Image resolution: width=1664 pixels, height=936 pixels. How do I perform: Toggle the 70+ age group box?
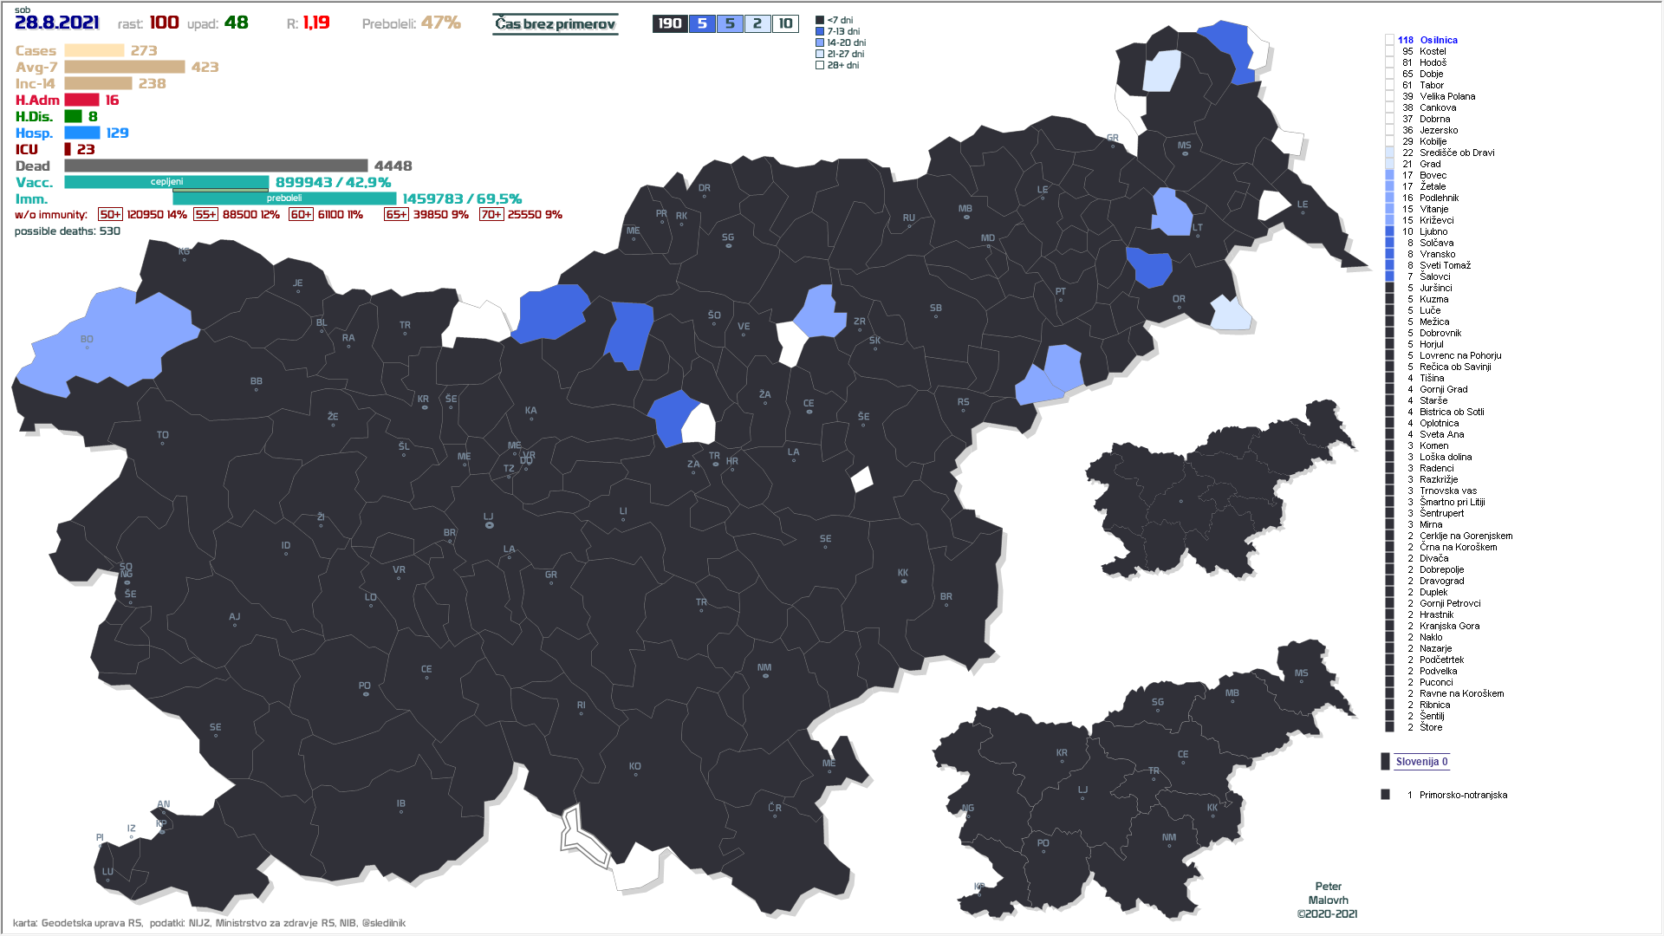point(491,215)
